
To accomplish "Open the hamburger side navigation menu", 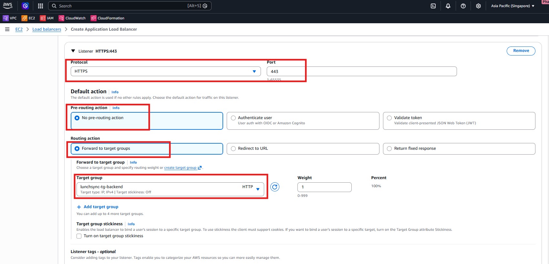I will tap(7, 29).
